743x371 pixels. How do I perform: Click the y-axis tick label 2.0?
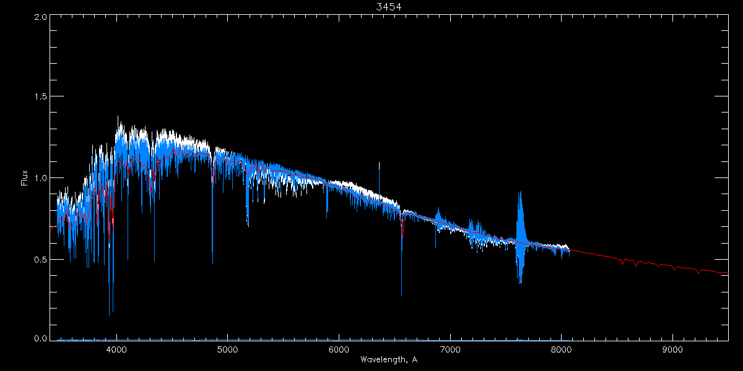click(40, 17)
